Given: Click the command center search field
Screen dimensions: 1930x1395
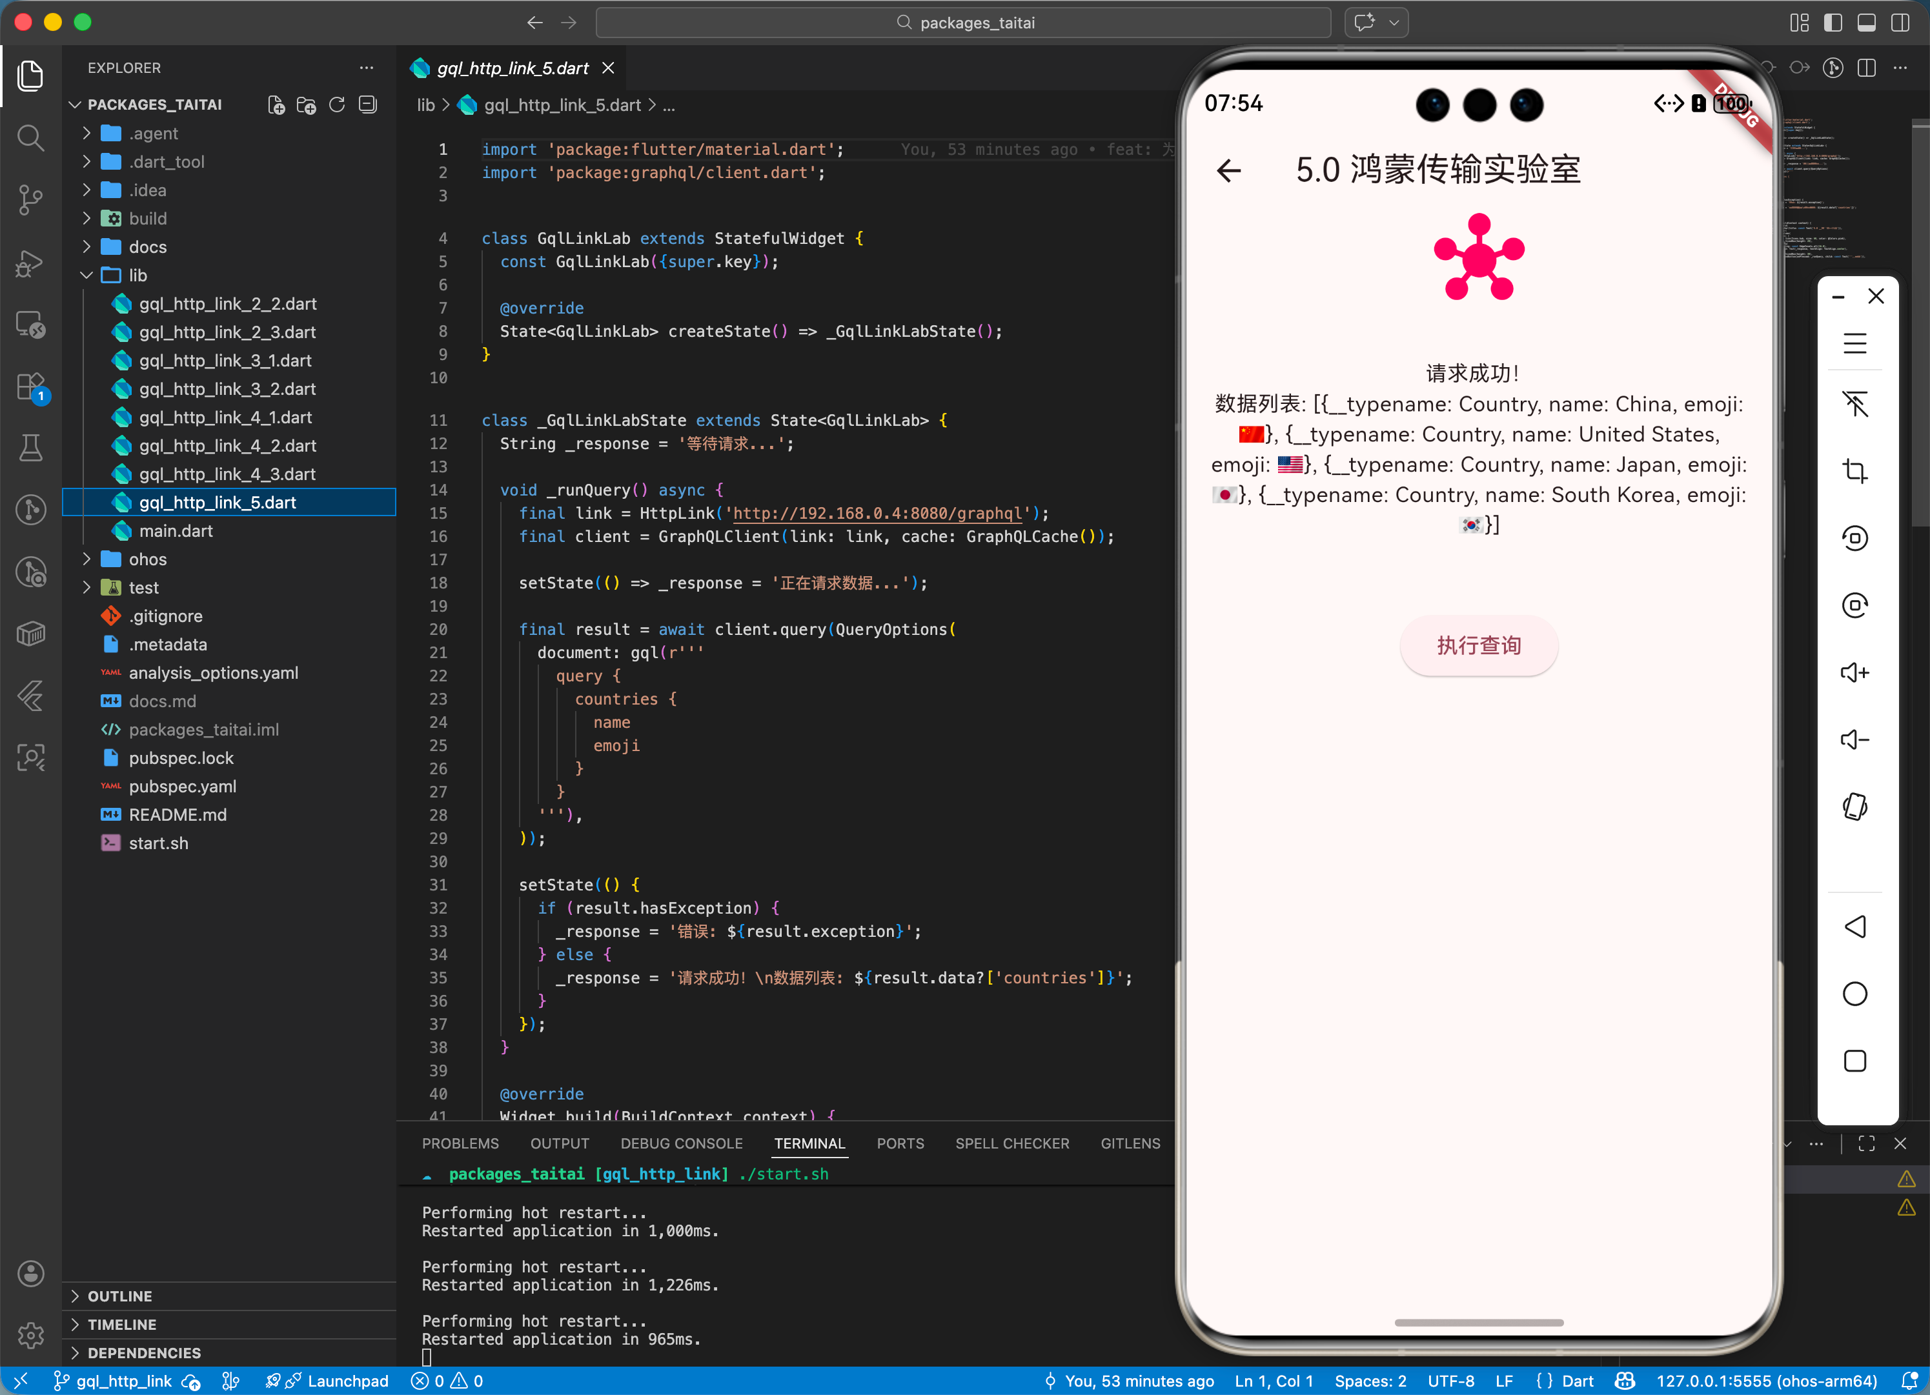Looking at the screenshot, I should pos(963,23).
